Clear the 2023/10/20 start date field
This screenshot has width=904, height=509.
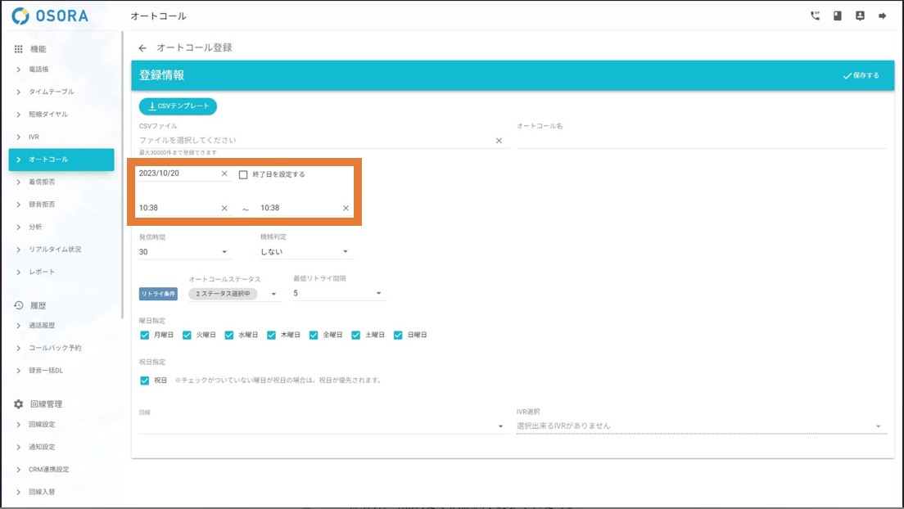(224, 173)
